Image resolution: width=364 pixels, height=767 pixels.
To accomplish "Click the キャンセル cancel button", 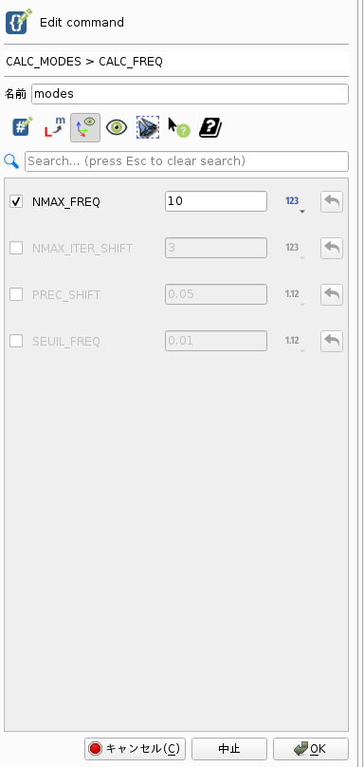I will pos(135,748).
